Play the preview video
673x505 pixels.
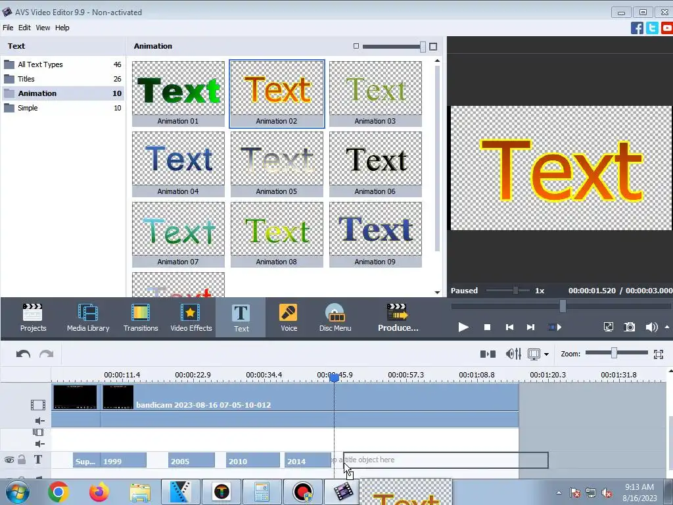pyautogui.click(x=463, y=327)
